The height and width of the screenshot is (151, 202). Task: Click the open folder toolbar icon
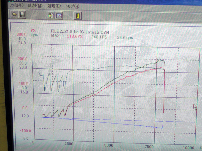pos(15,14)
